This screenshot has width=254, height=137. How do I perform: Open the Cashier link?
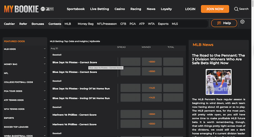tap(9, 24)
